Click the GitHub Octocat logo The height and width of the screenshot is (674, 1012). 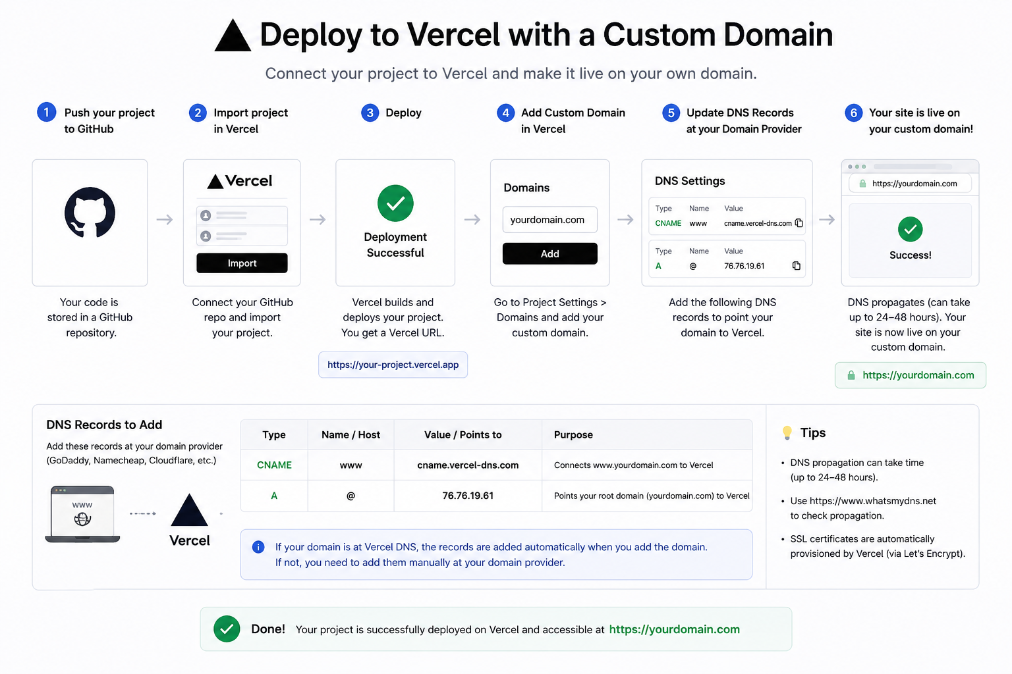(90, 213)
